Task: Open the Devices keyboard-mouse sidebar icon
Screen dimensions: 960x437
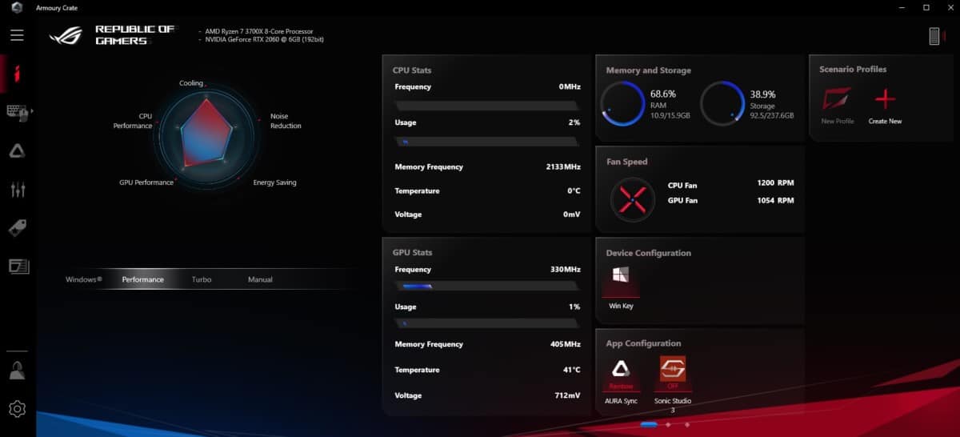Action: coord(16,112)
